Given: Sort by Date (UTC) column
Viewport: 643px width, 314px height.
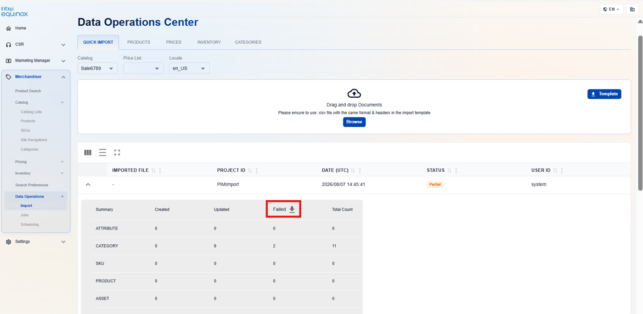Looking at the screenshot, I should [353, 170].
